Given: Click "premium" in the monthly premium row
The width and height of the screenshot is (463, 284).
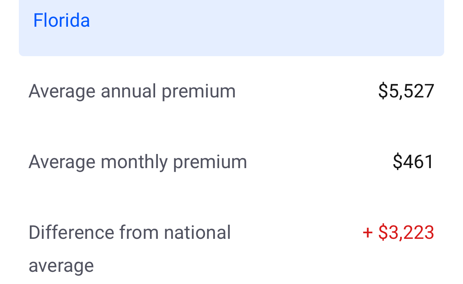Looking at the screenshot, I should point(210,162).
